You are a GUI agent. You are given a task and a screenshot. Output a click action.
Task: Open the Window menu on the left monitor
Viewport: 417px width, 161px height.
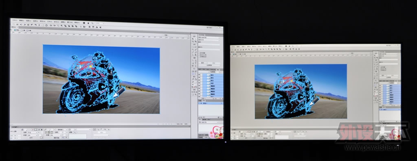click(70, 22)
